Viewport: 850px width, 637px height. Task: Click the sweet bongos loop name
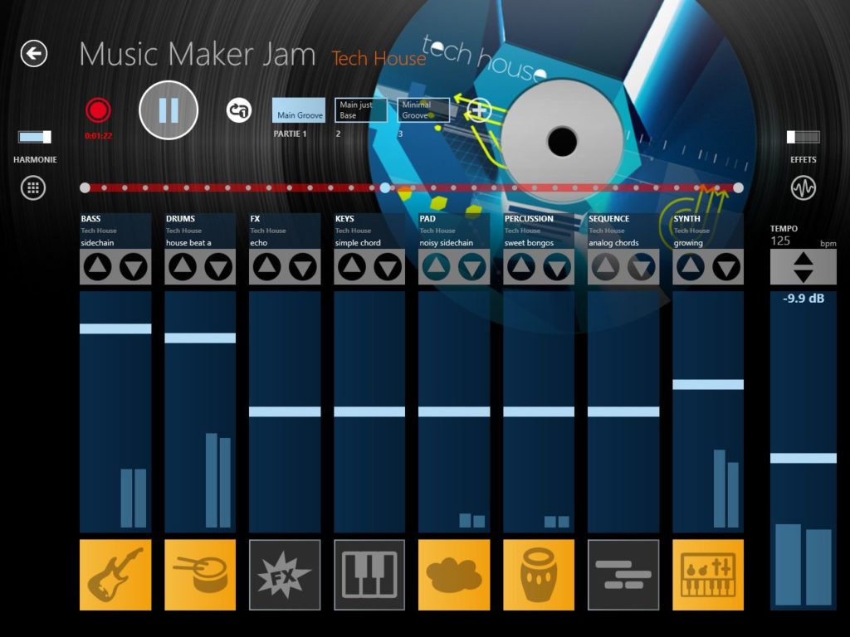click(529, 243)
